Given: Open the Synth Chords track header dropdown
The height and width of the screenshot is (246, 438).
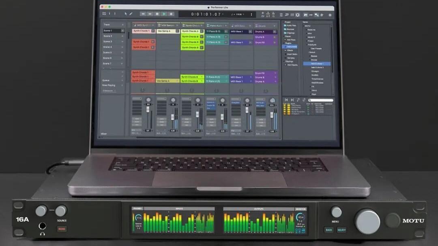Looking at the screenshot, I should pos(202,25).
